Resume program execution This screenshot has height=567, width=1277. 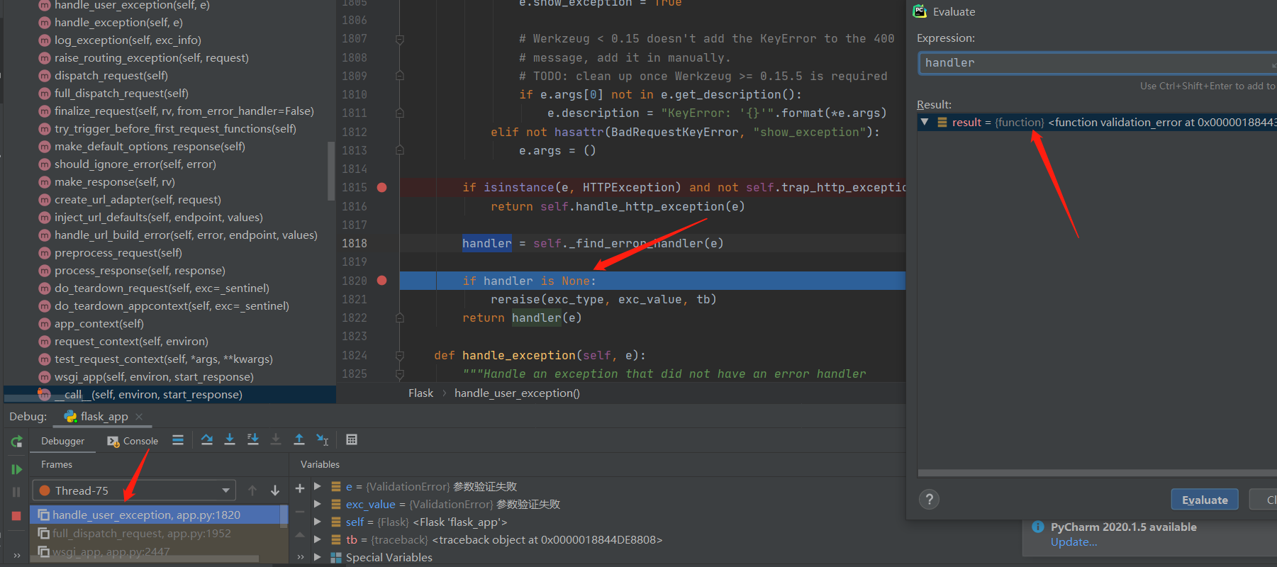[x=16, y=469]
